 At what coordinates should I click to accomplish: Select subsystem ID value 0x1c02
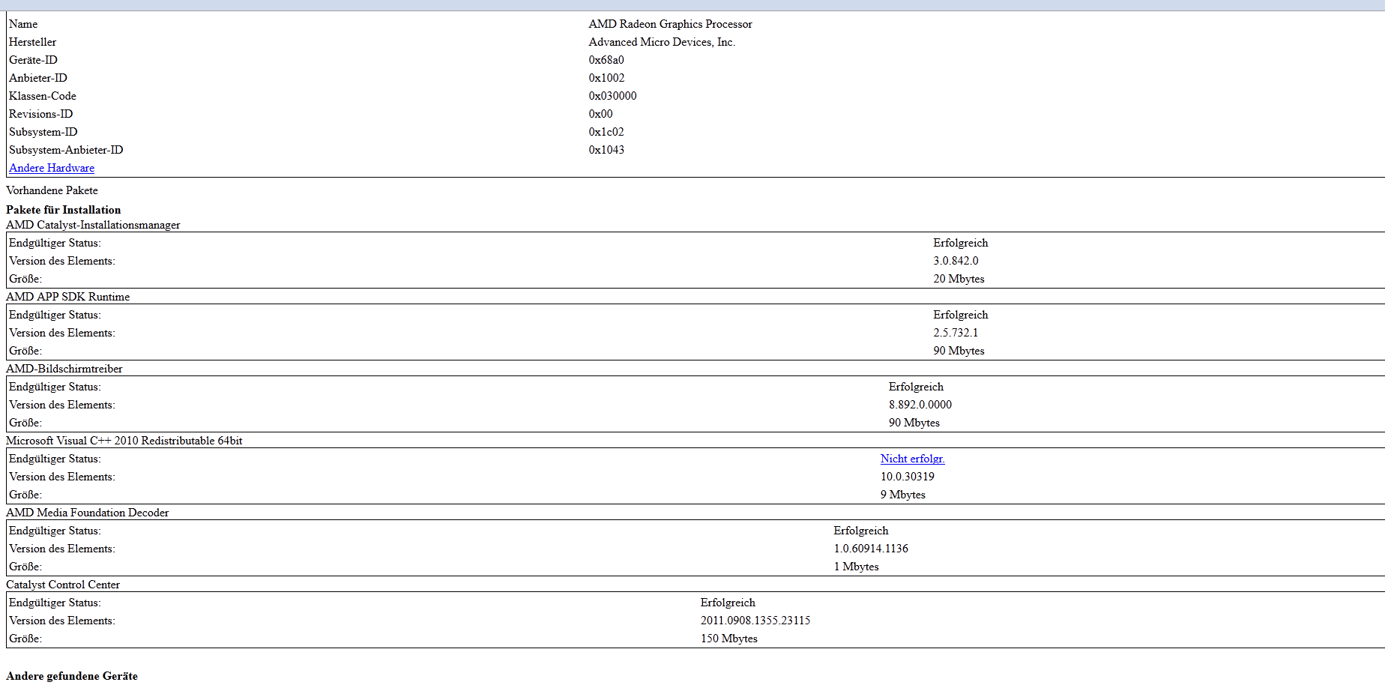click(606, 132)
